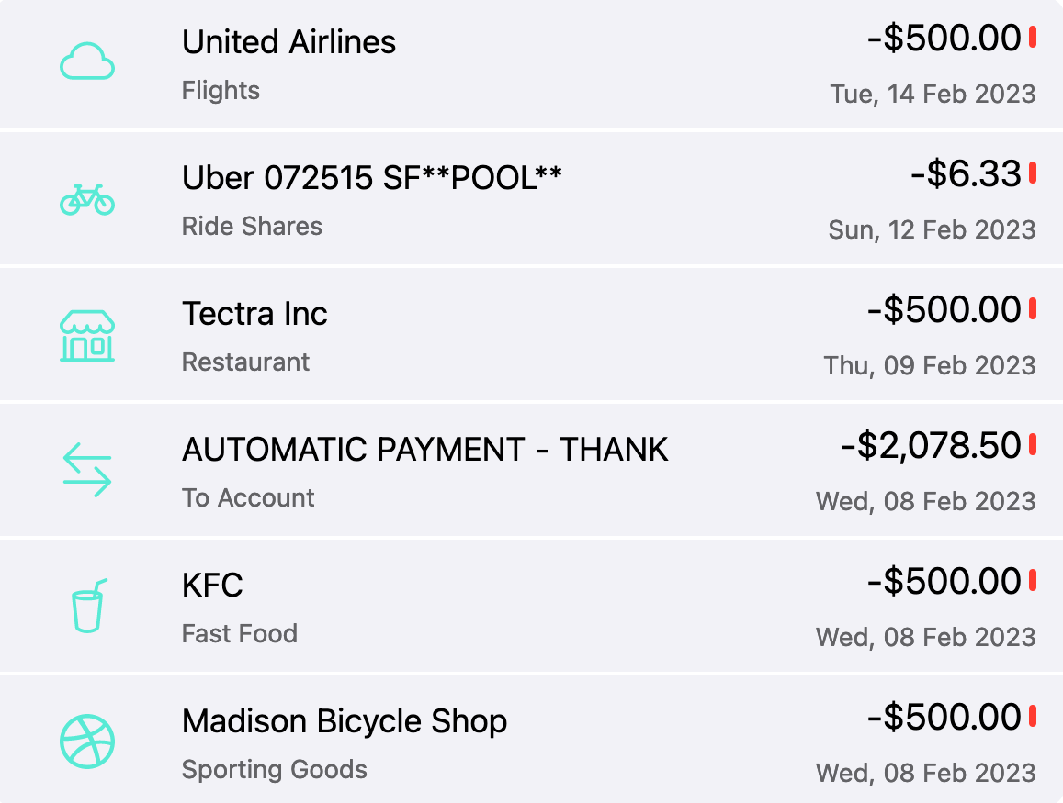Click the Sporting Goods category label
The image size is (1063, 803).
click(274, 769)
